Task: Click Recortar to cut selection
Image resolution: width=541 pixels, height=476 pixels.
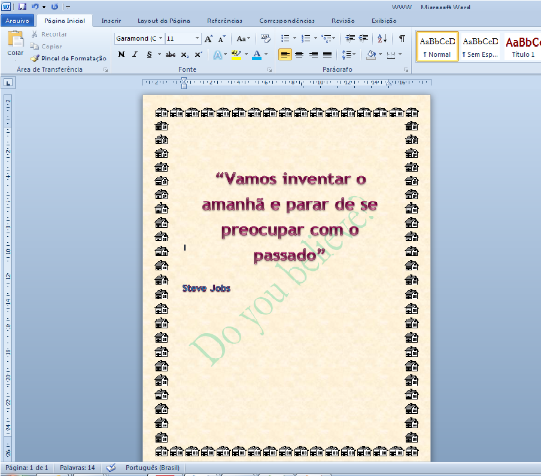Action: point(48,34)
